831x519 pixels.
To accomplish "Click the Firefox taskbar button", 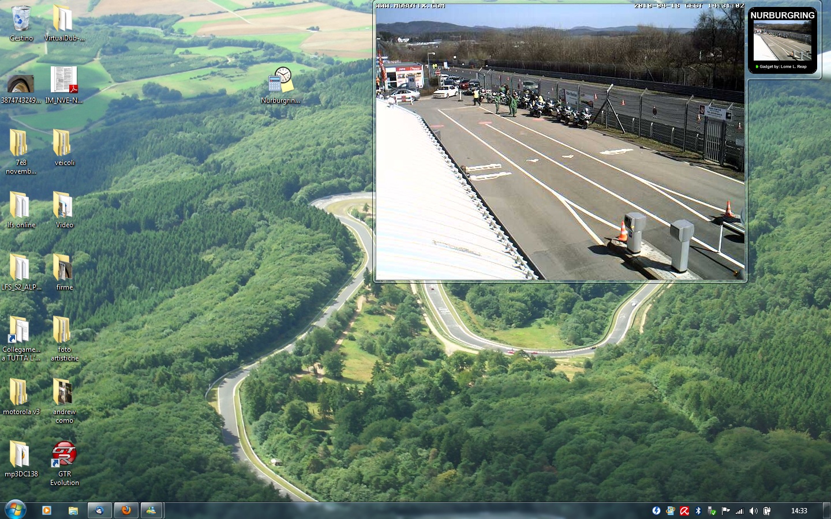I will click(x=126, y=510).
